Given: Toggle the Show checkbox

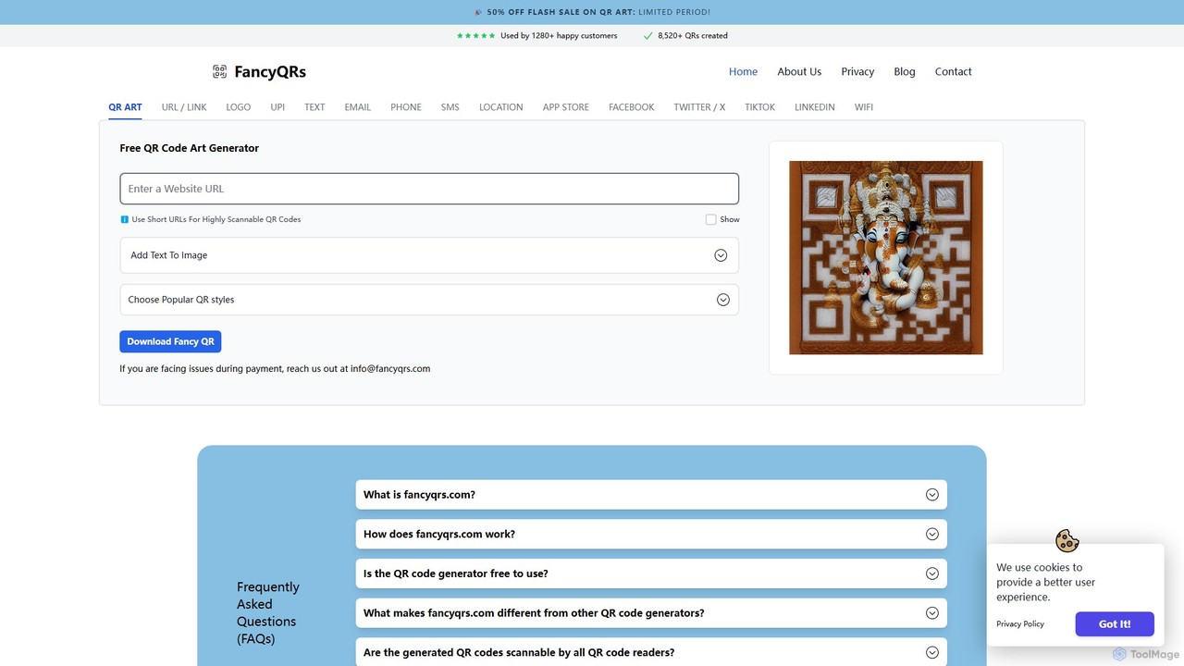Looking at the screenshot, I should click(710, 219).
